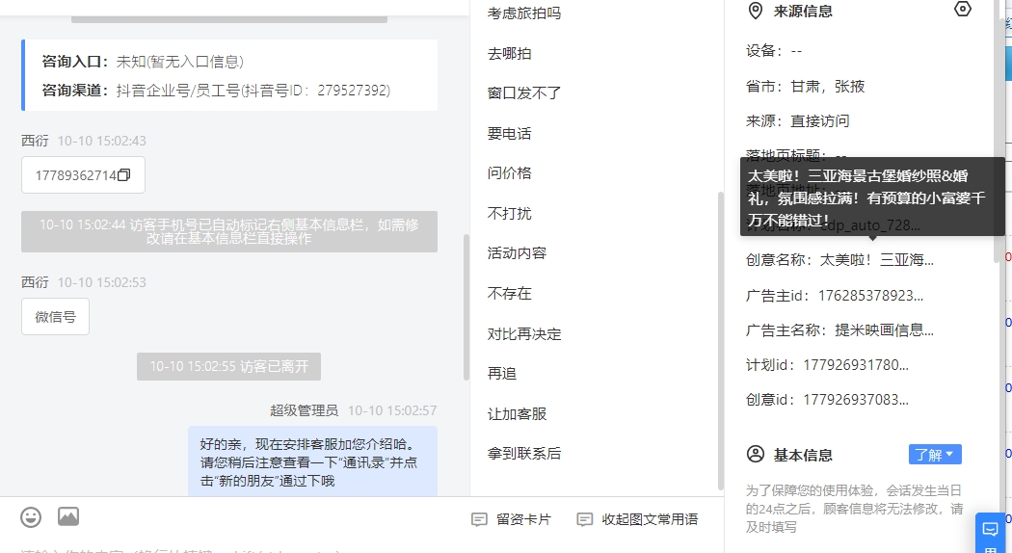Image resolution: width=1012 pixels, height=553 pixels.
Task: Click the 基本信息 section heading
Action: [x=803, y=455]
